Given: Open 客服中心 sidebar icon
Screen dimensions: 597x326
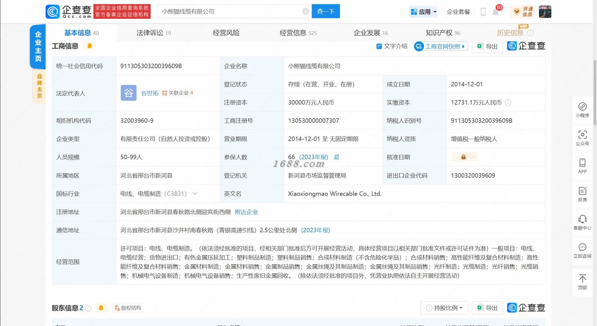Looking at the screenshot, I should [x=582, y=222].
